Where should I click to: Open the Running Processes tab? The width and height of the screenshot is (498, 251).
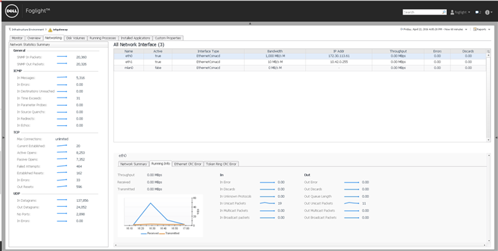(x=103, y=38)
